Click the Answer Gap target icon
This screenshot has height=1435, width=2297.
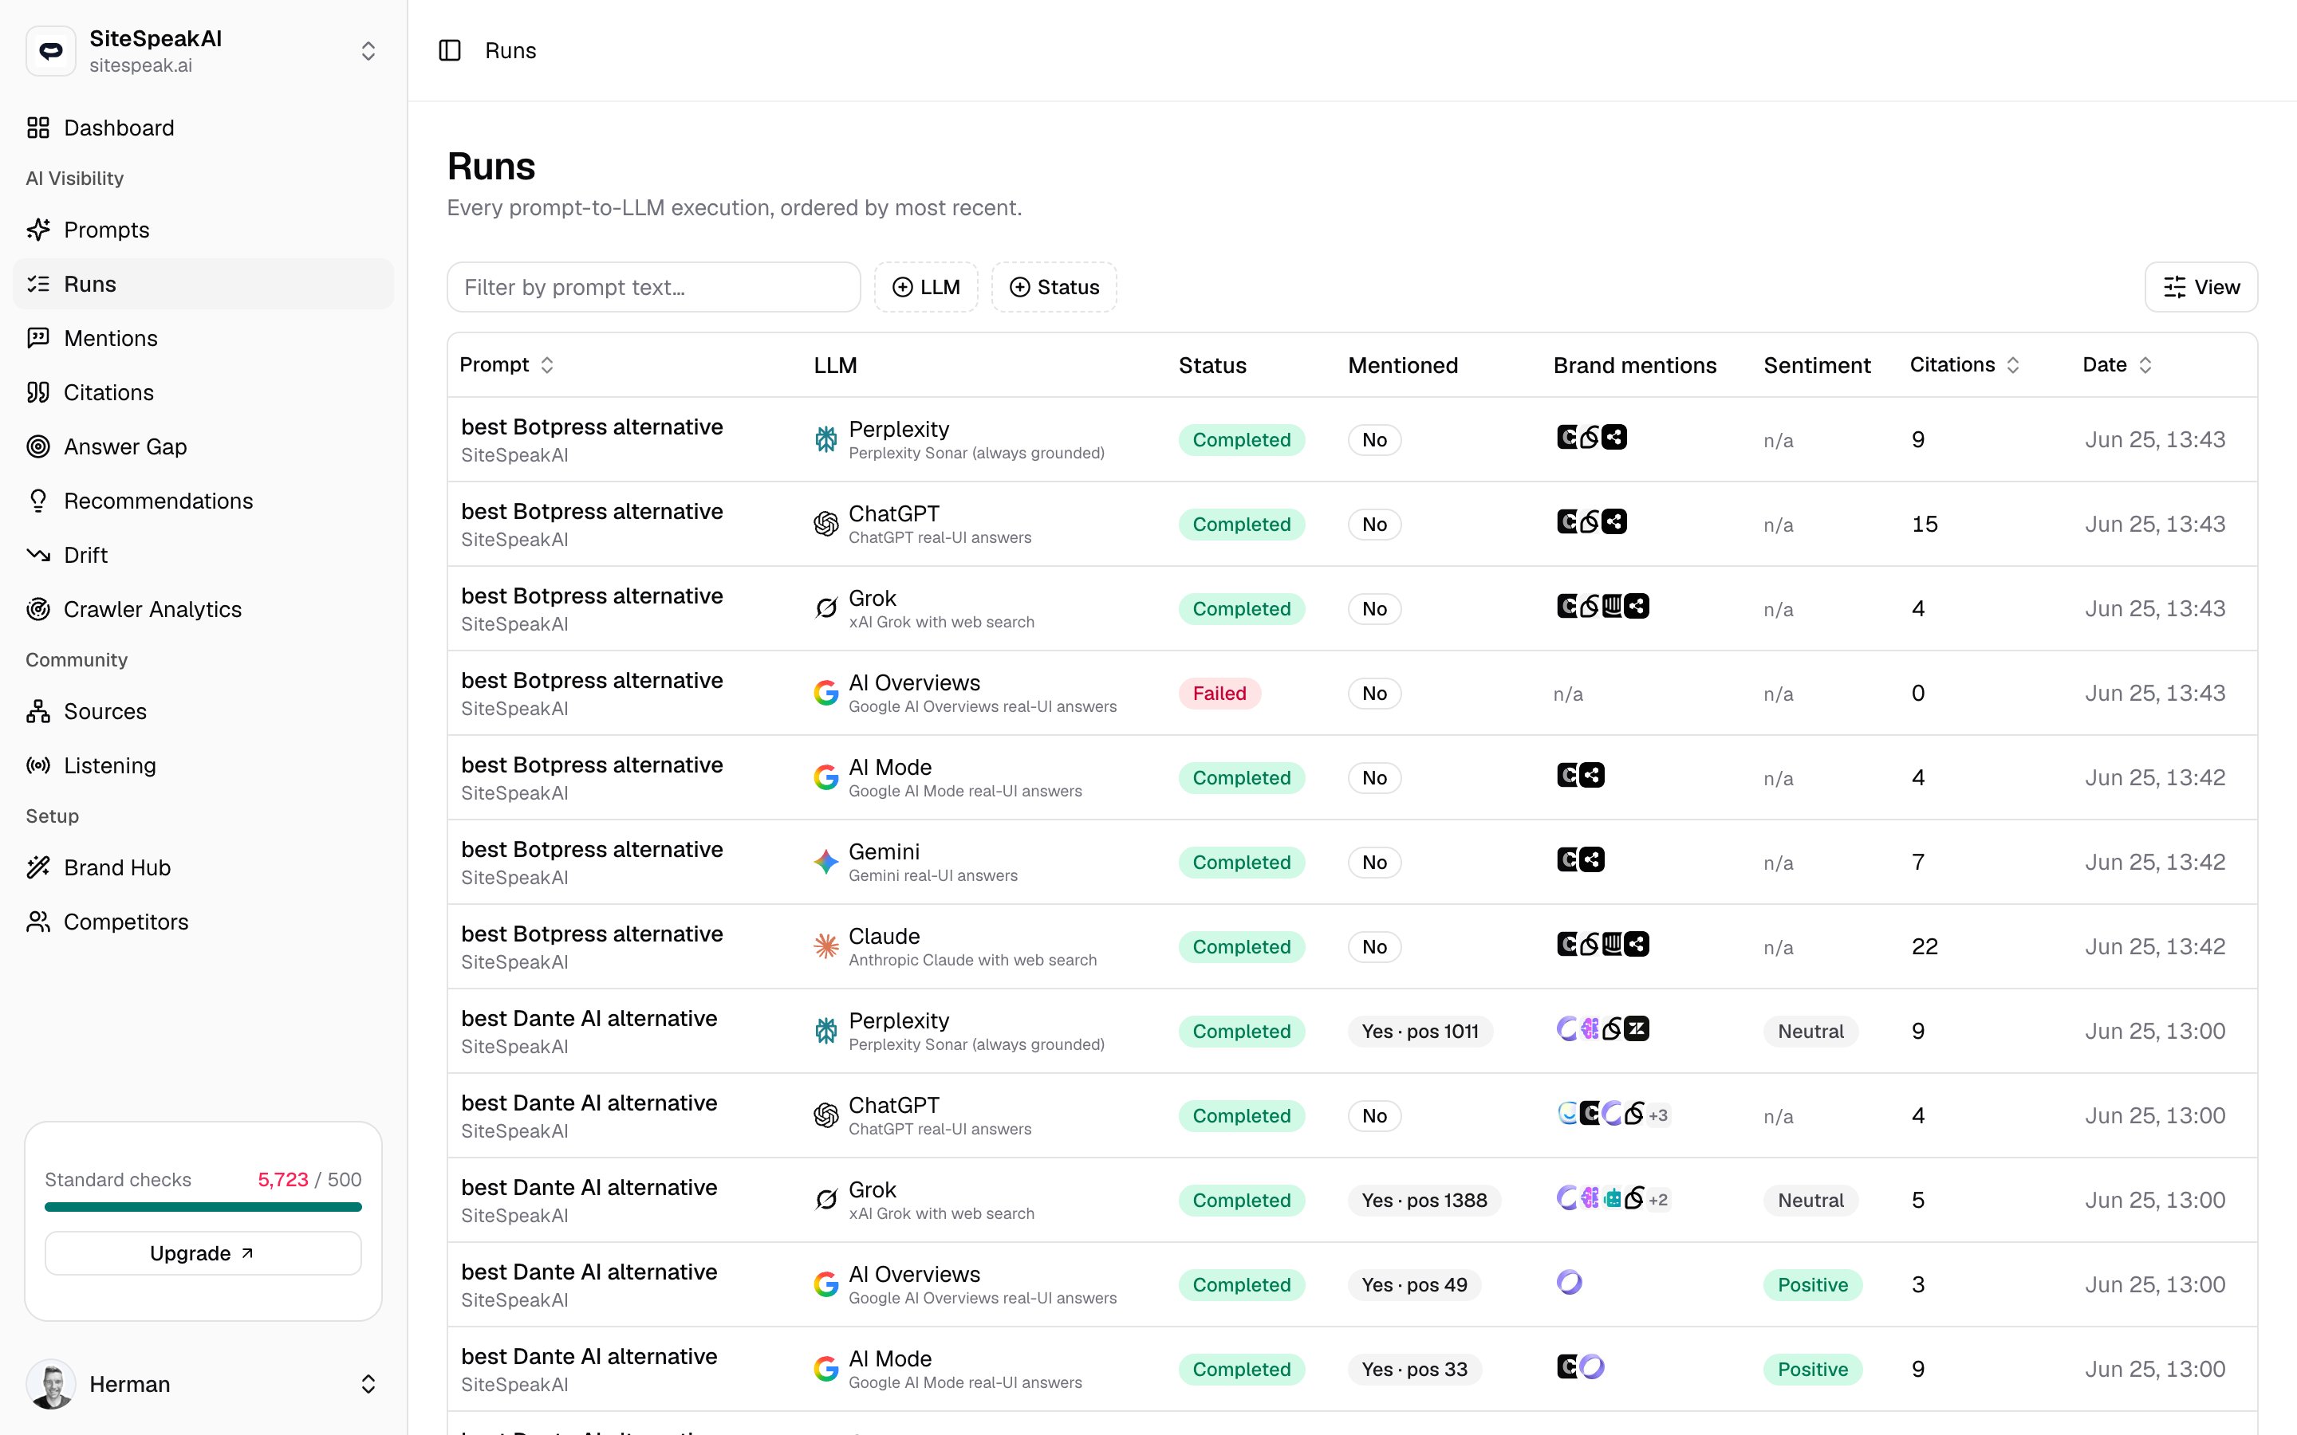[x=38, y=446]
